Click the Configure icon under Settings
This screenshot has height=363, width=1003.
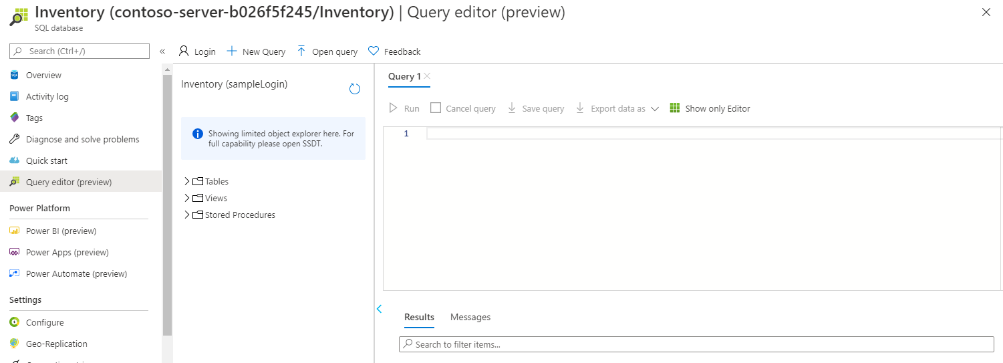pyautogui.click(x=14, y=322)
